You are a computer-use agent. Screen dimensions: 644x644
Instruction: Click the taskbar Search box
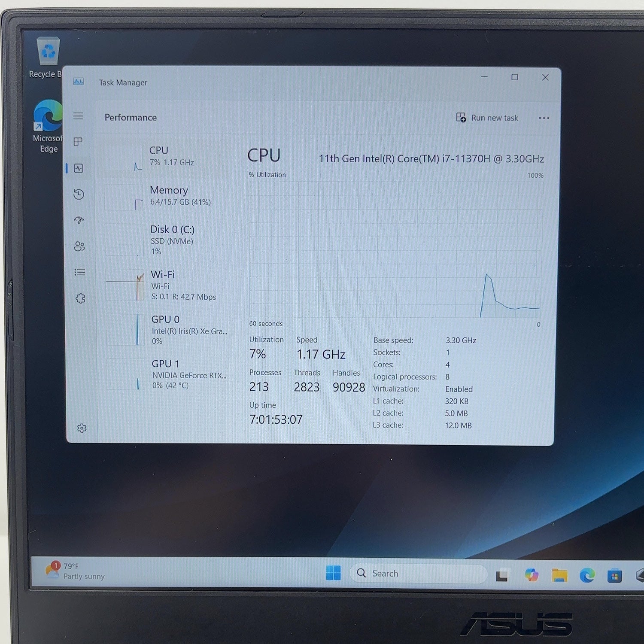[x=418, y=574]
